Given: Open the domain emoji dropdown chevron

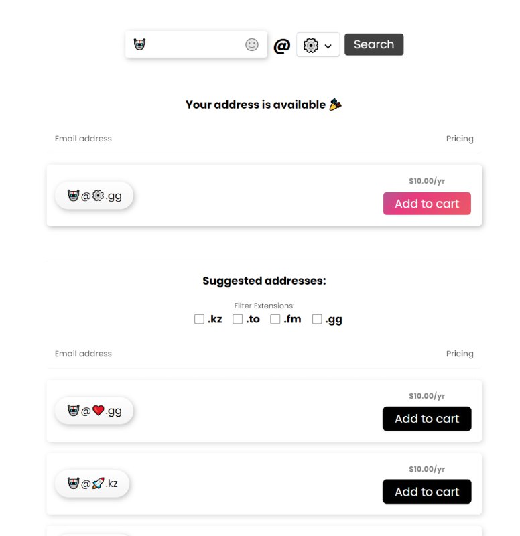Looking at the screenshot, I should (x=328, y=46).
